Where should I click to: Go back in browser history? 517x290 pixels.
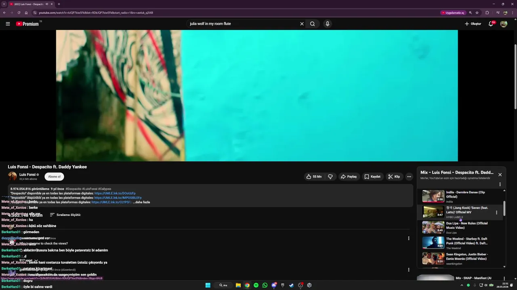point(4,12)
